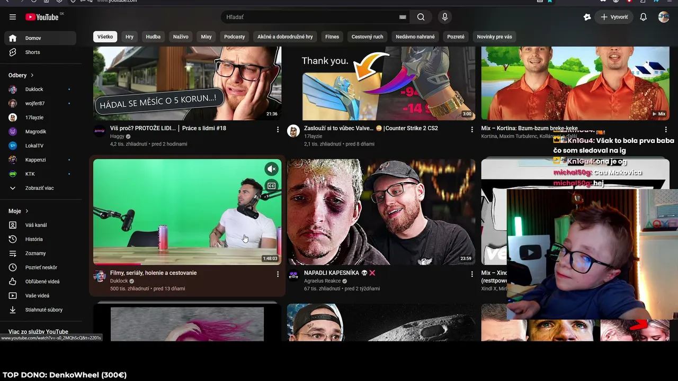Screen dimensions: 678x381
Task: Seek on the Duklock preview progress bar
Action: [x=187, y=263]
